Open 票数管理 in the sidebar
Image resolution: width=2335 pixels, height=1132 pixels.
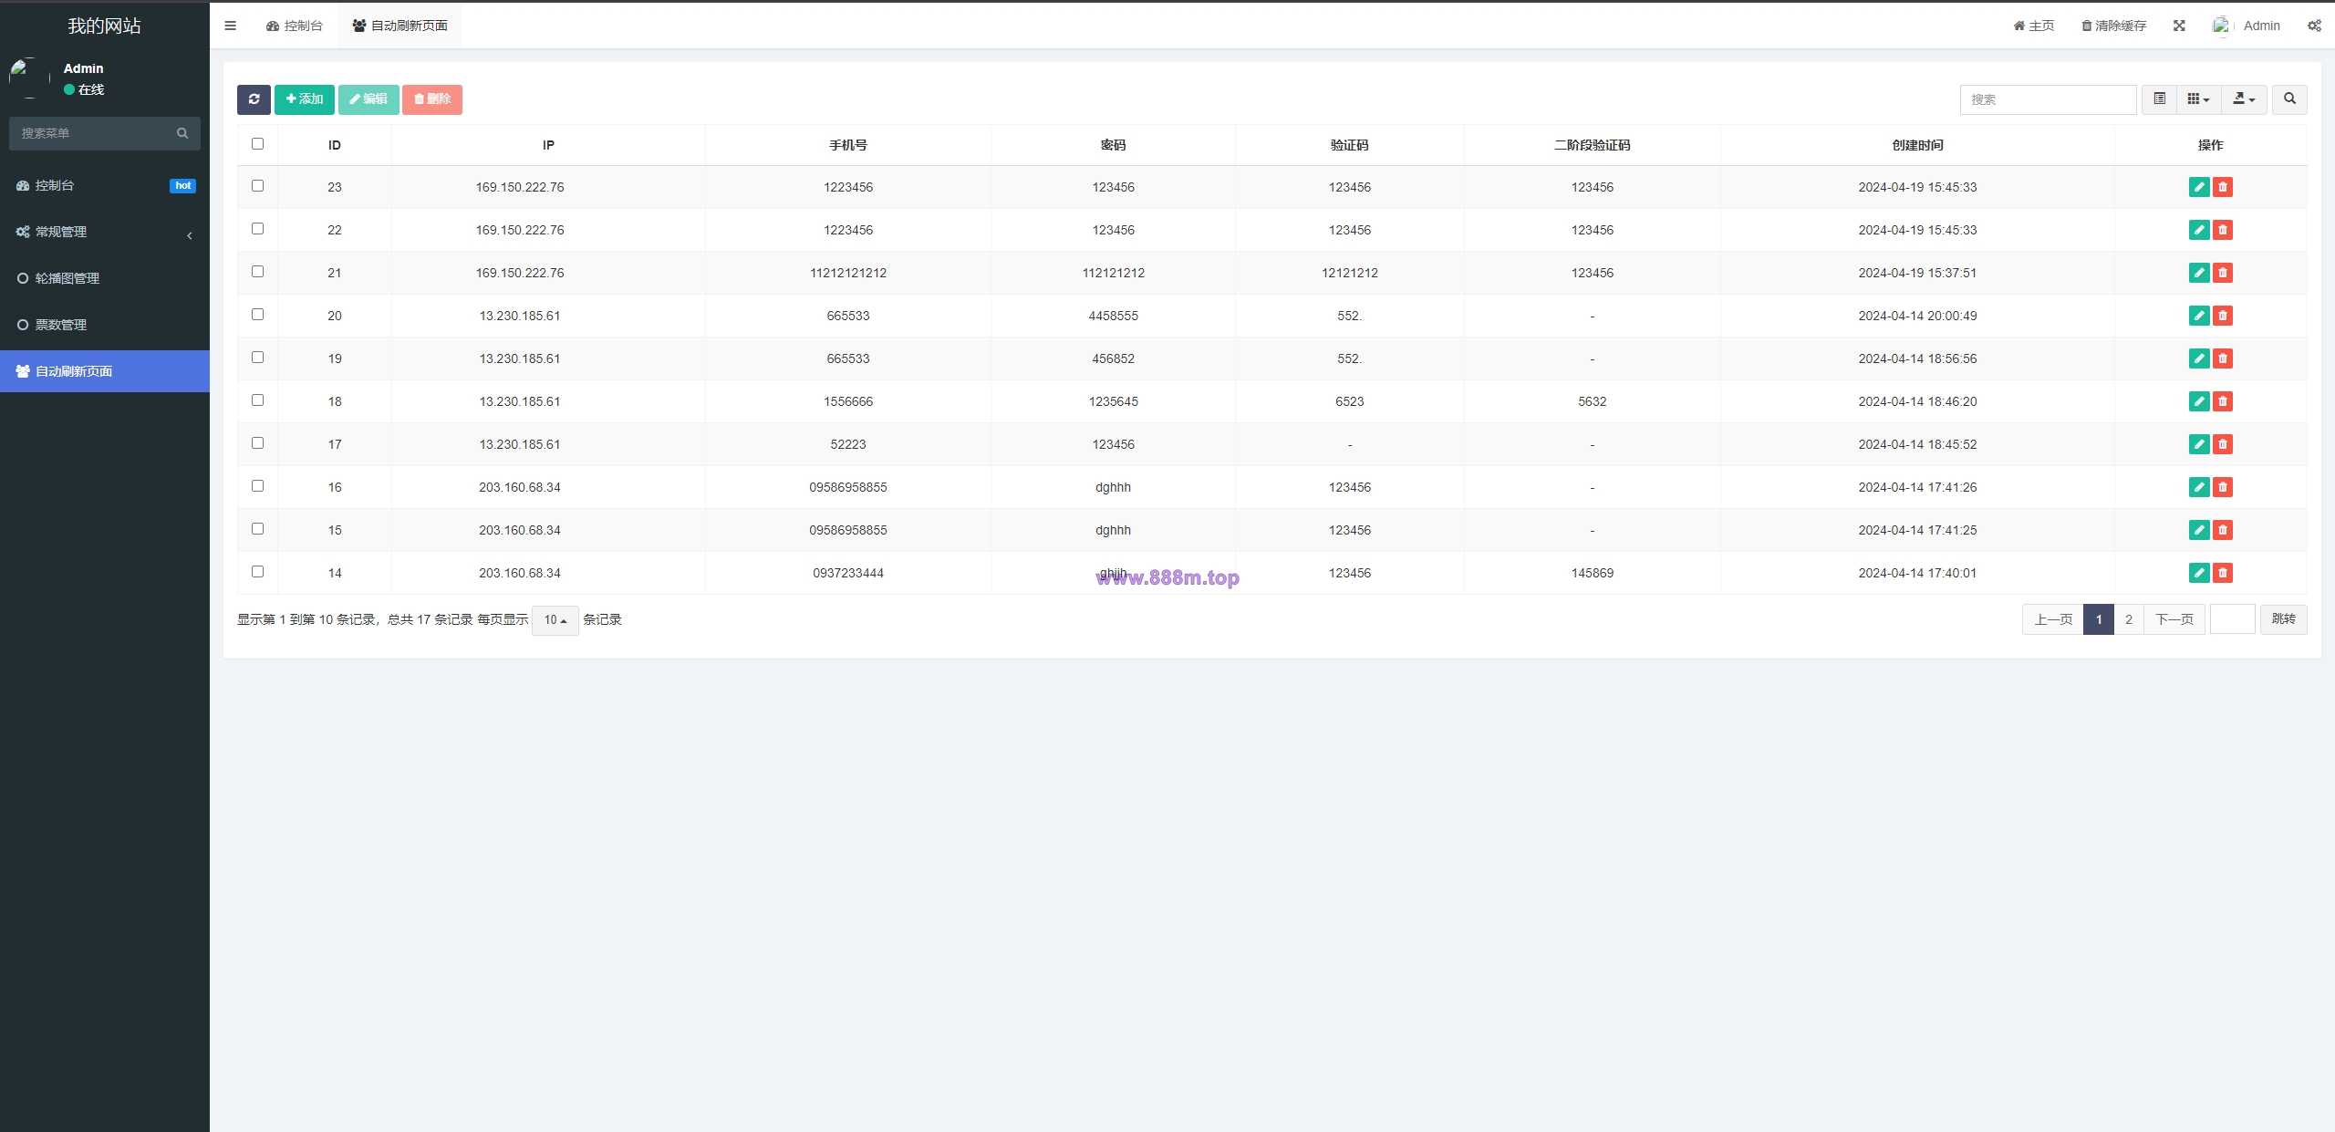coord(105,325)
